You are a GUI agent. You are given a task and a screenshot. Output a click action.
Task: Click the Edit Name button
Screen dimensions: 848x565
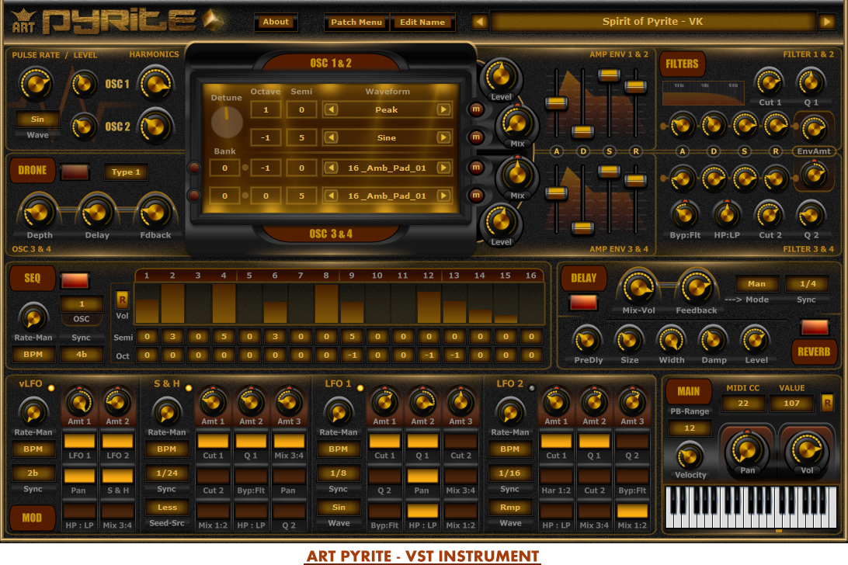coord(422,22)
